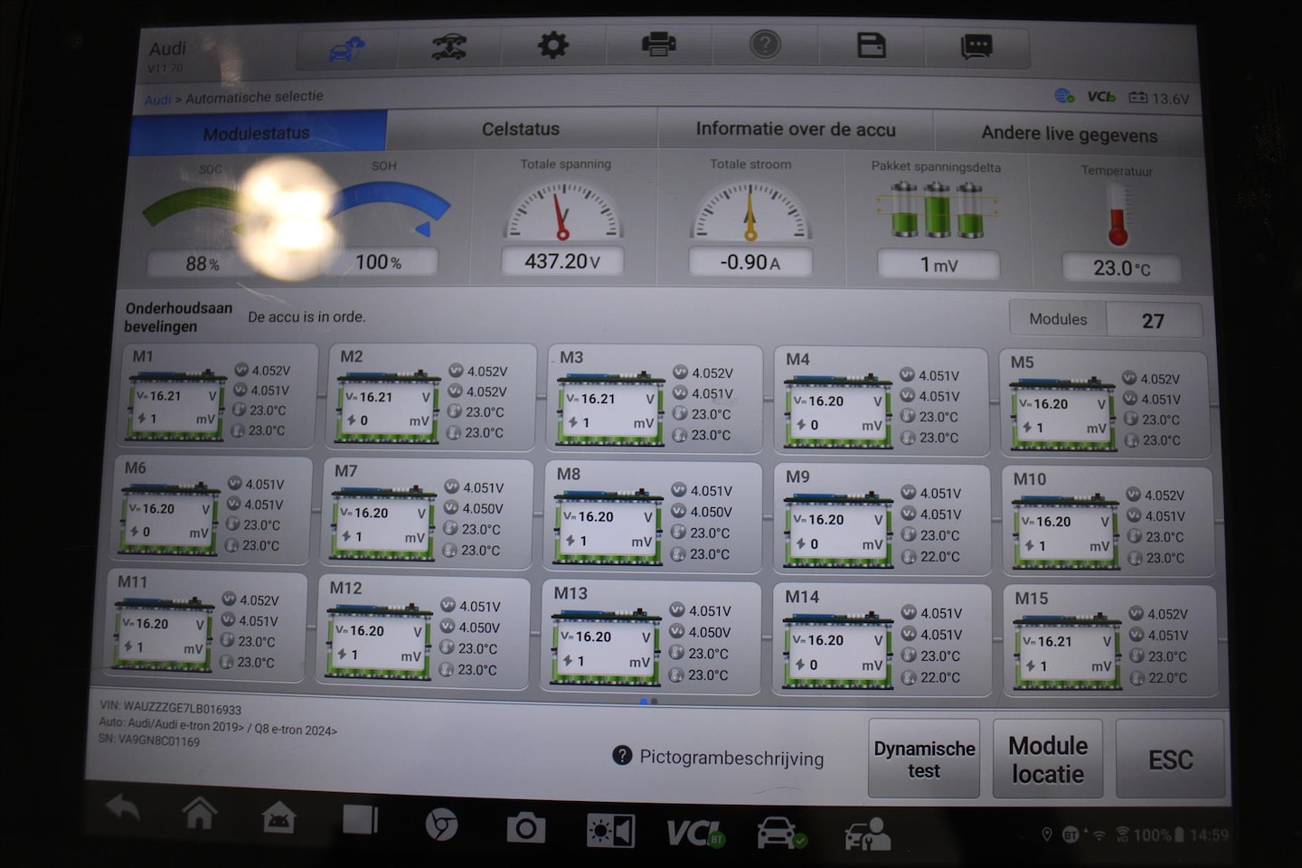1302x868 pixels.
Task: Launch Chrome browser from bottom bar
Action: tap(441, 825)
